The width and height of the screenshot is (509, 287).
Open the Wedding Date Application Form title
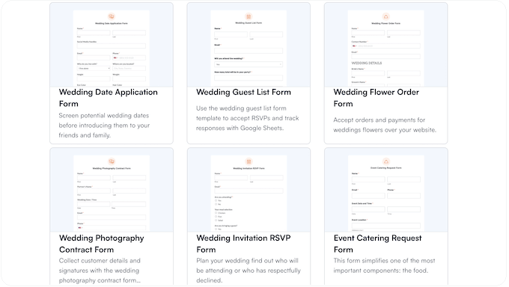tap(108, 98)
